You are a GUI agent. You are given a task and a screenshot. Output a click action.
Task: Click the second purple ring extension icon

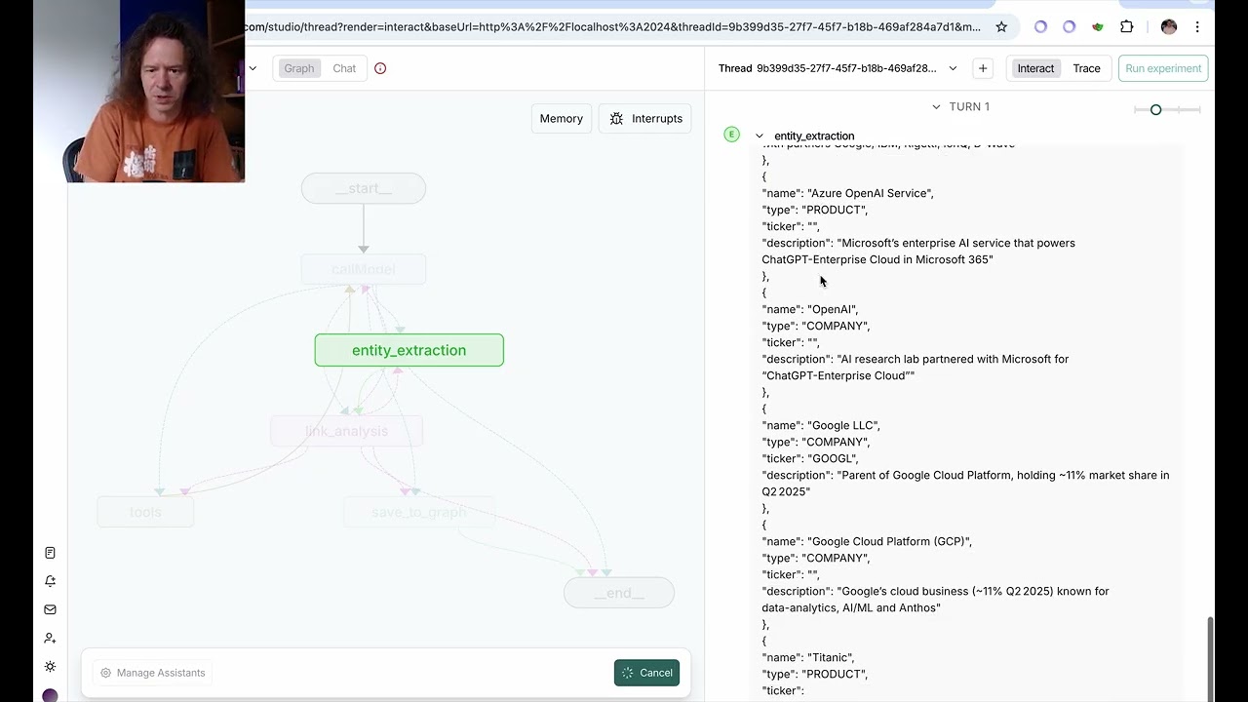click(x=1069, y=27)
